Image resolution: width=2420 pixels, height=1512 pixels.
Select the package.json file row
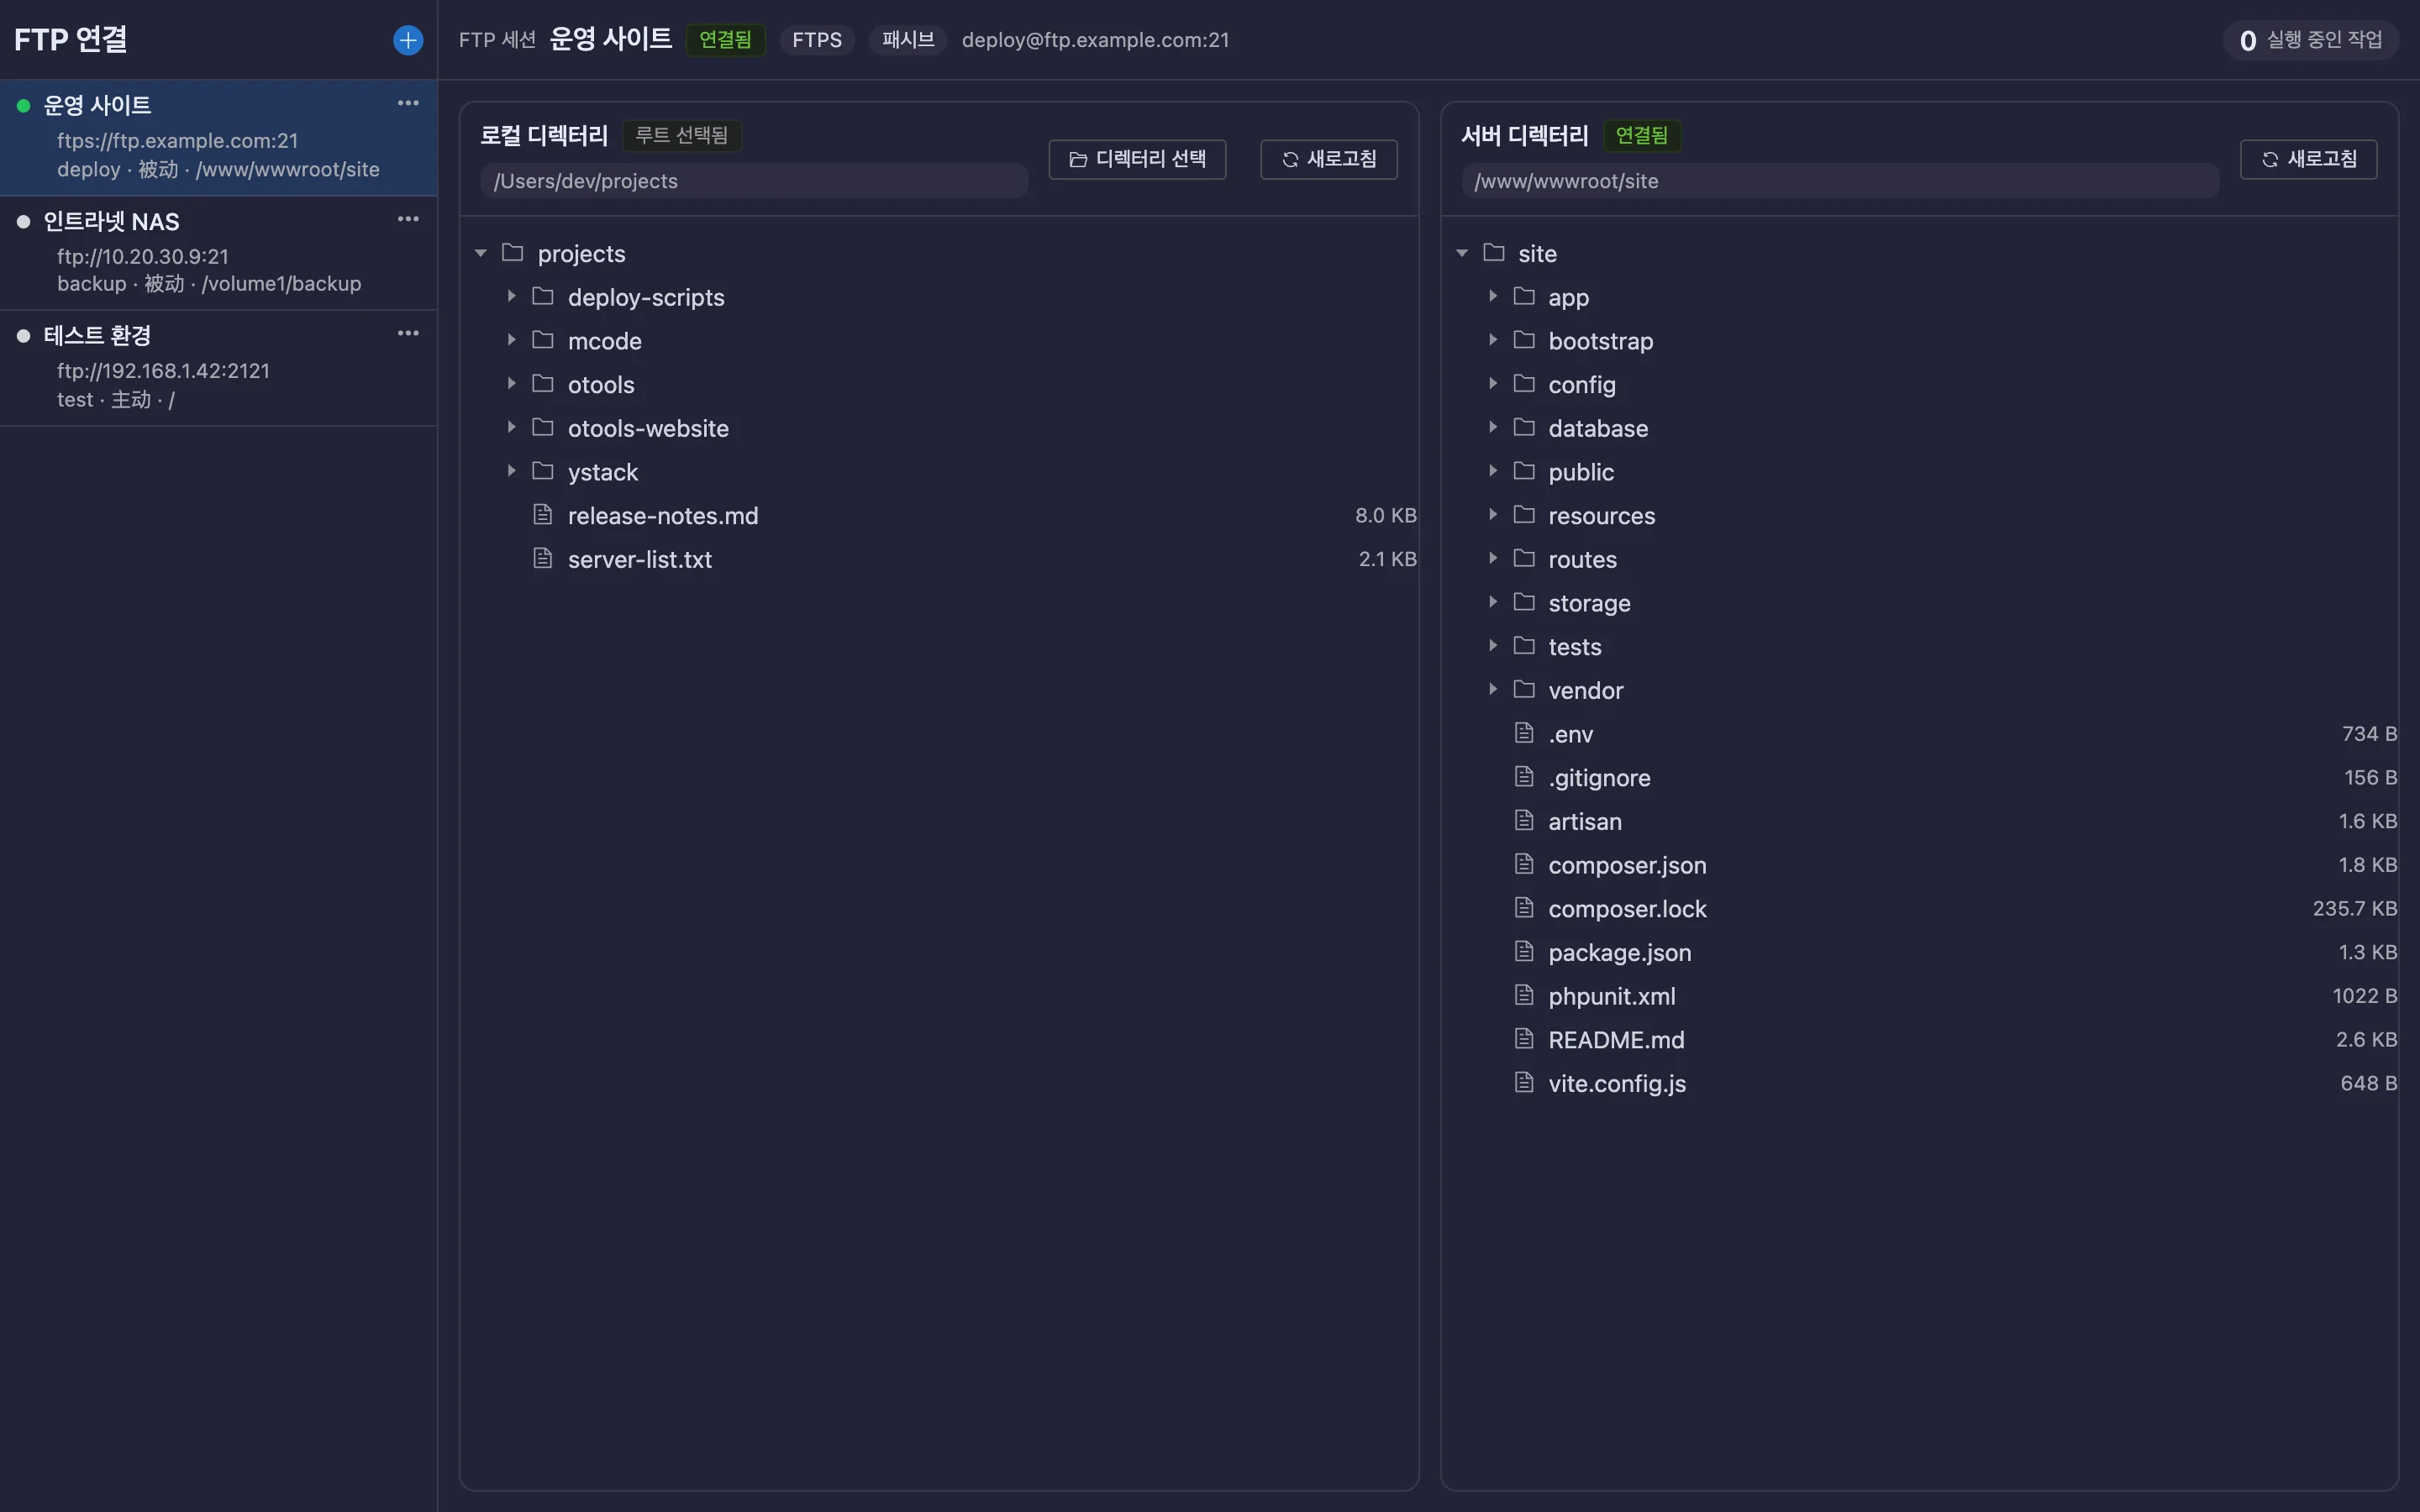1919,952
